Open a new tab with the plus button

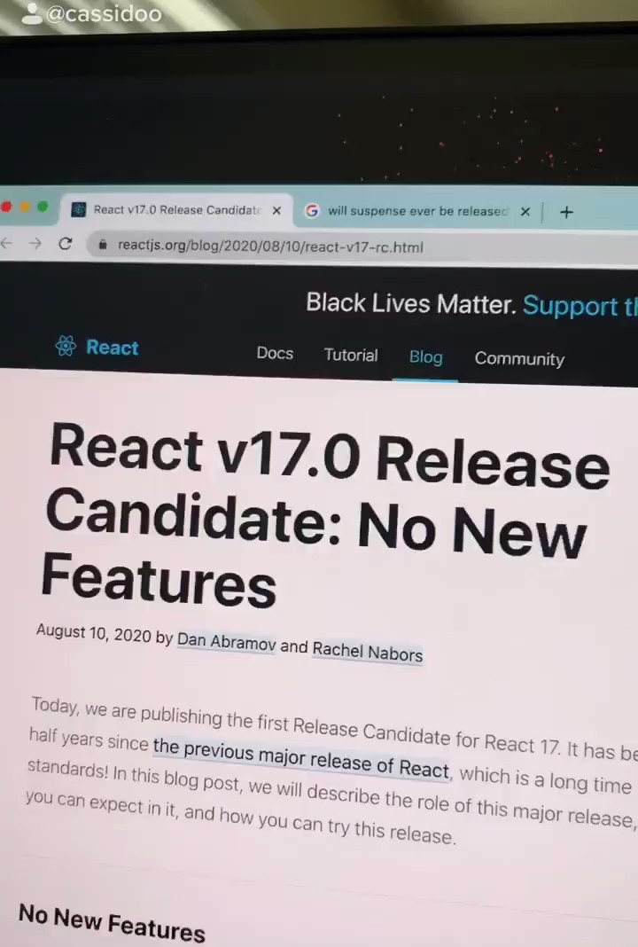point(566,212)
